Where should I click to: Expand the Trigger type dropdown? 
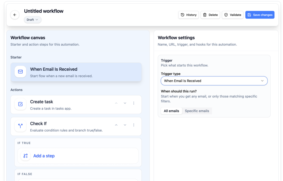(214, 81)
